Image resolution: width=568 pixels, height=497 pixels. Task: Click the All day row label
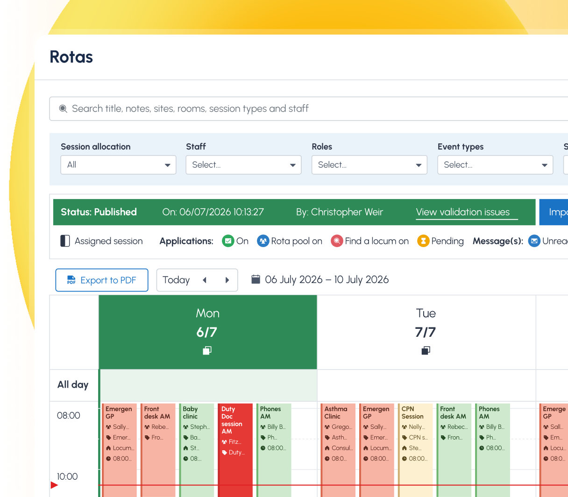73,385
